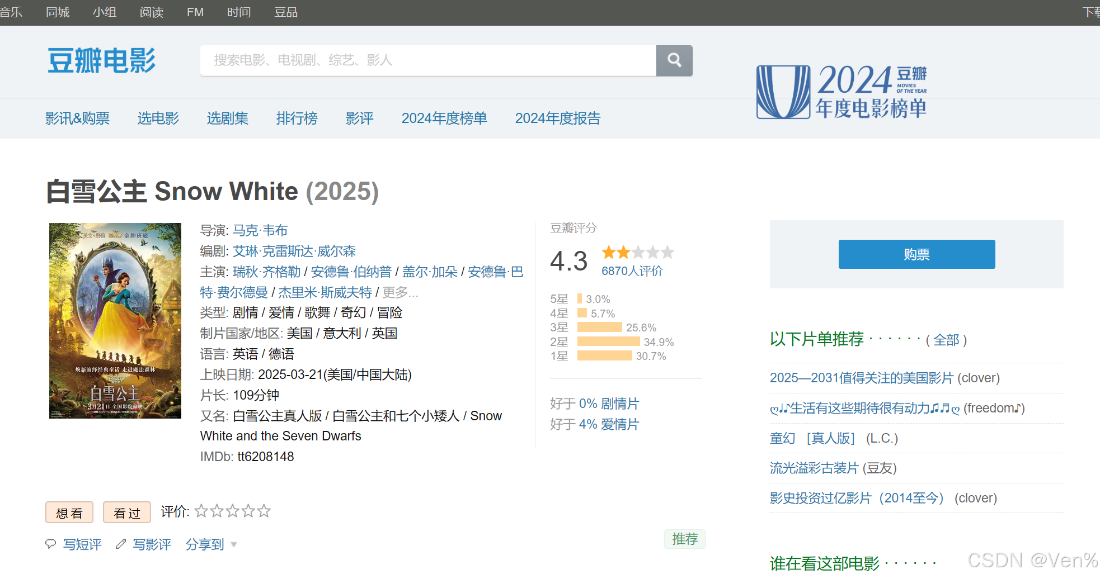Open director 马克·韦布 link

260,230
